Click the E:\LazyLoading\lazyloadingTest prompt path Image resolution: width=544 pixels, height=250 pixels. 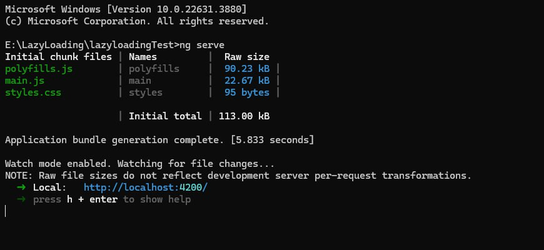(89, 45)
